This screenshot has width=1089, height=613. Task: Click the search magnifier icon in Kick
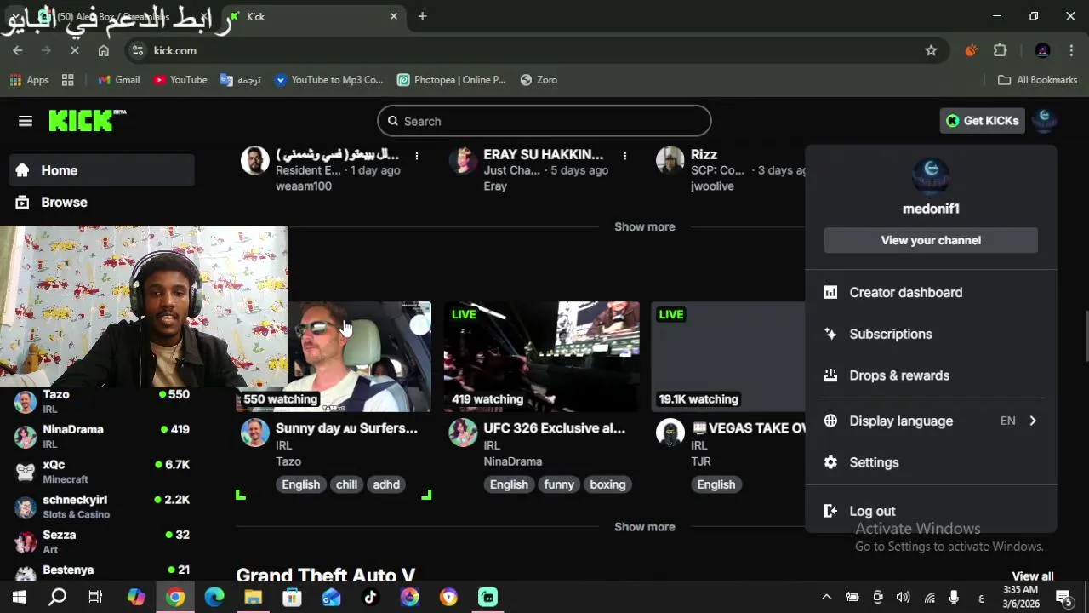393,121
